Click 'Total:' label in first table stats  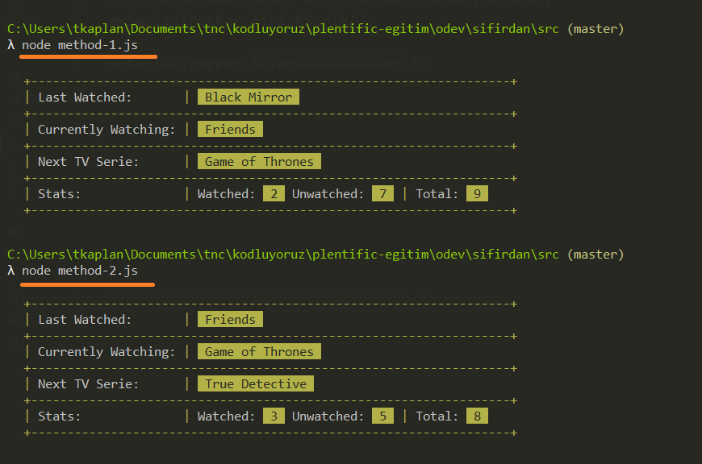437,193
